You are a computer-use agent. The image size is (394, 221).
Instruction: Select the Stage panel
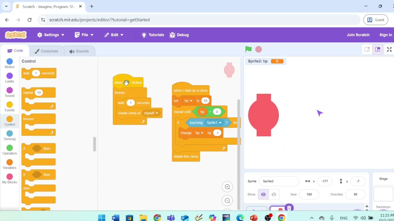coord(383,192)
